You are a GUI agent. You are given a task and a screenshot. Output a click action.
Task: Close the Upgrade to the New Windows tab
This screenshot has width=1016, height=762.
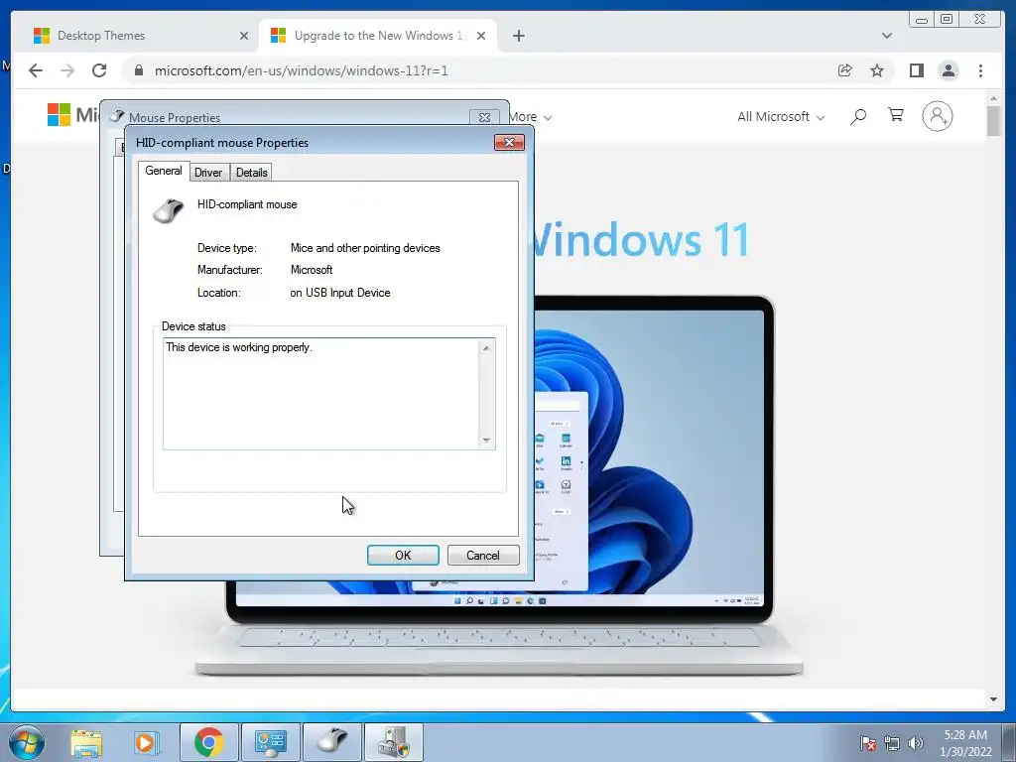(x=481, y=36)
